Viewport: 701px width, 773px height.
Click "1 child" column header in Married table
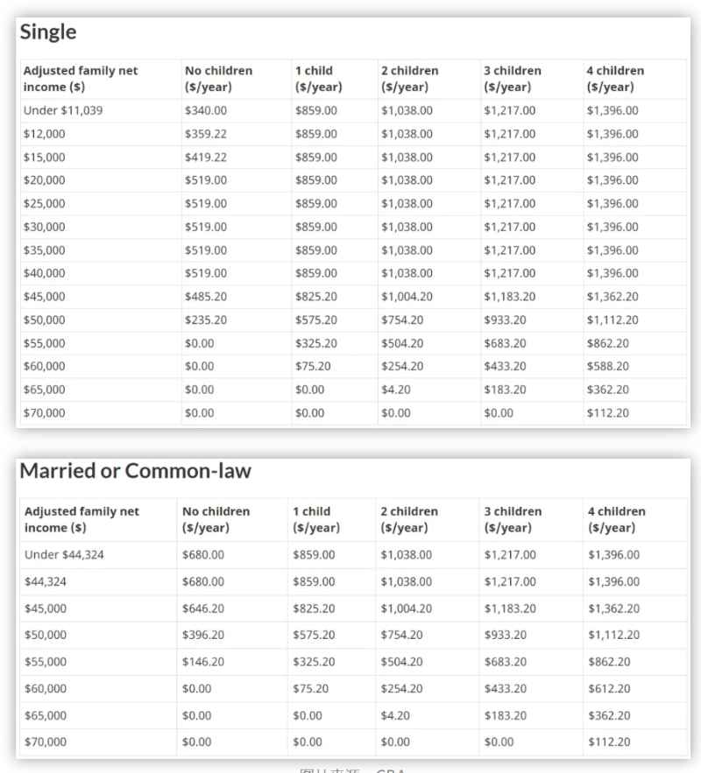pos(315,519)
